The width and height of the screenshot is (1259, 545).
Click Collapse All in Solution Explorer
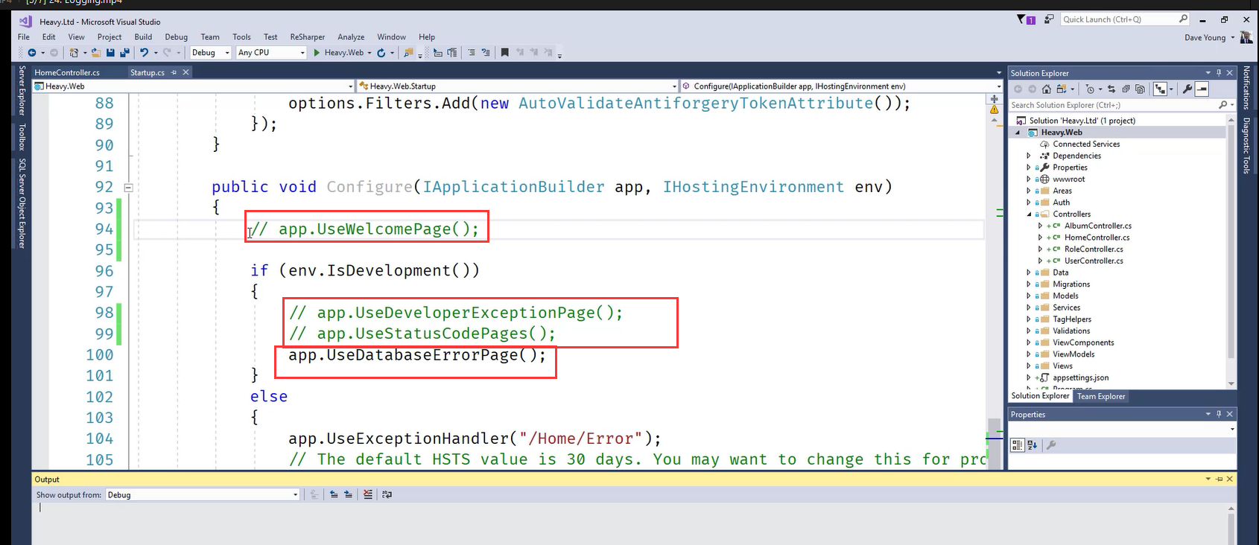pyautogui.click(x=1126, y=89)
